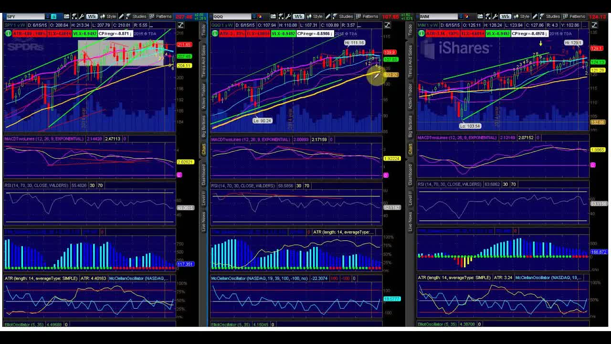Open Times And Sales tab beside QQQ chart
The image size is (611, 344).
(410, 62)
